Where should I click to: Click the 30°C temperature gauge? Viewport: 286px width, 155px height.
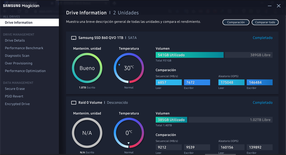[129, 68]
